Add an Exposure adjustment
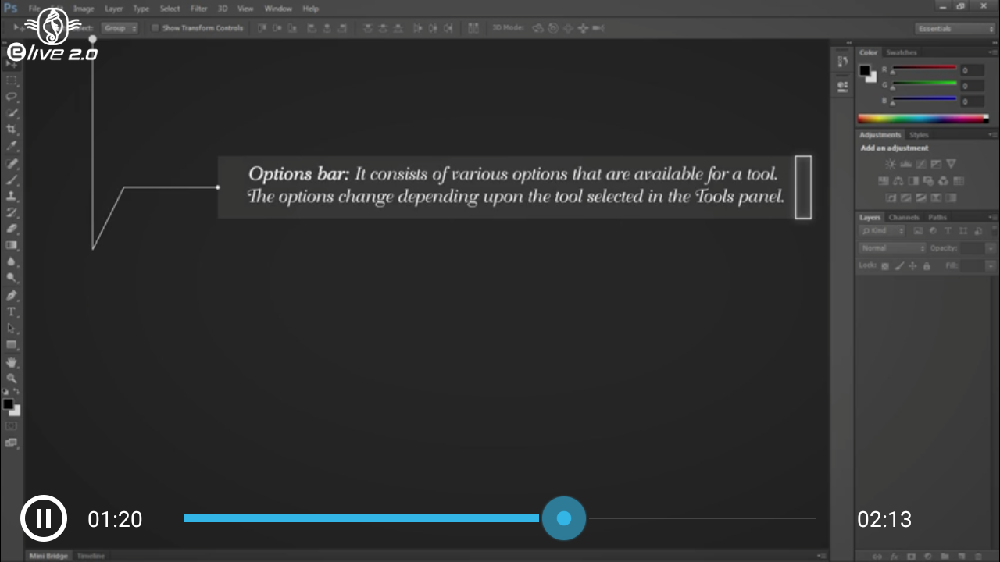Viewport: 1000px width, 562px height. coord(936,164)
